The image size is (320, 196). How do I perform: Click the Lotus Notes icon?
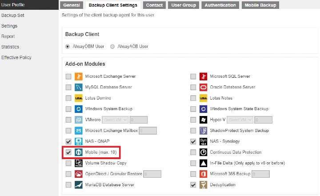203,98
